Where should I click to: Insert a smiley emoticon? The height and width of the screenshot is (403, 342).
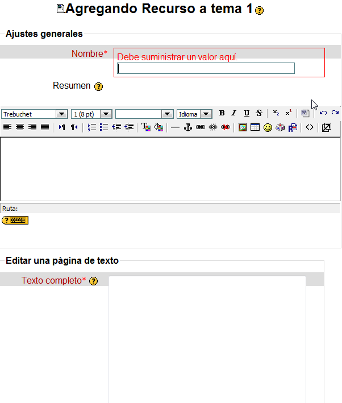[268, 127]
